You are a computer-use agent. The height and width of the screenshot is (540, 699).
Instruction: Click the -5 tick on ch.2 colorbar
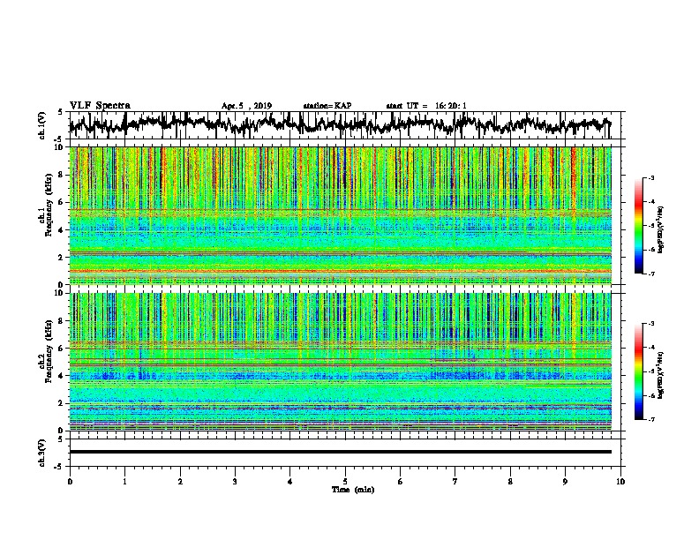point(651,371)
